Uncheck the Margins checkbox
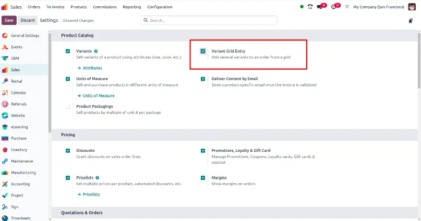The image size is (421, 221). (x=203, y=178)
